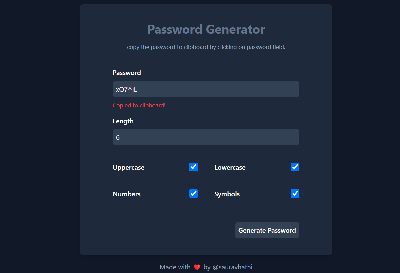400x273 pixels.
Task: Click the Numbers option label
Action: click(126, 194)
